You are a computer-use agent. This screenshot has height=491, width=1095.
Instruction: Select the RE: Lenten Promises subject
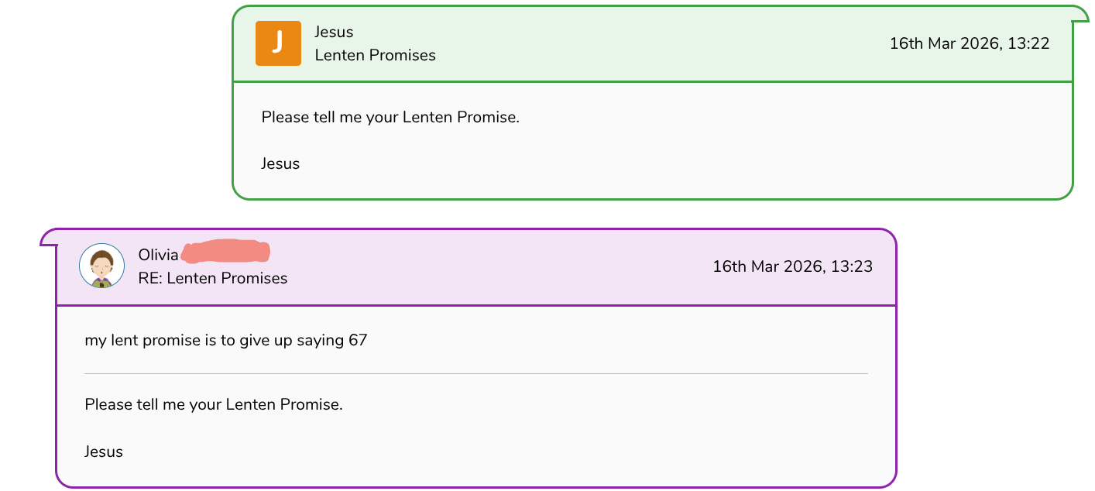tap(213, 278)
